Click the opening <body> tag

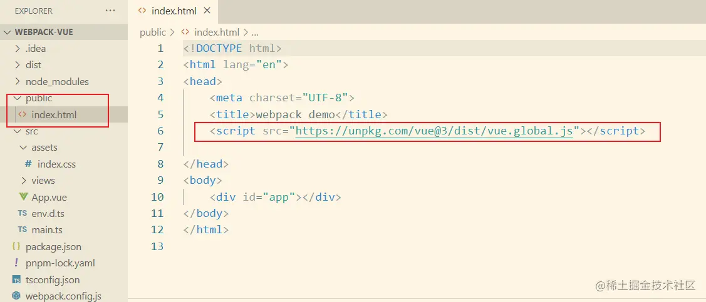203,180
